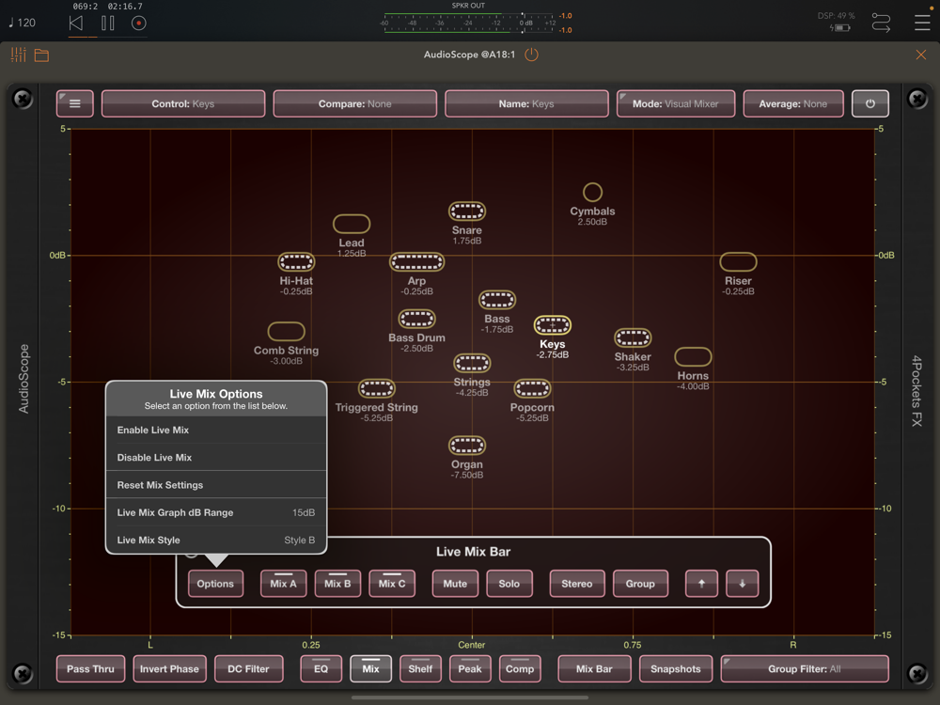Mute the selected track

(x=455, y=584)
